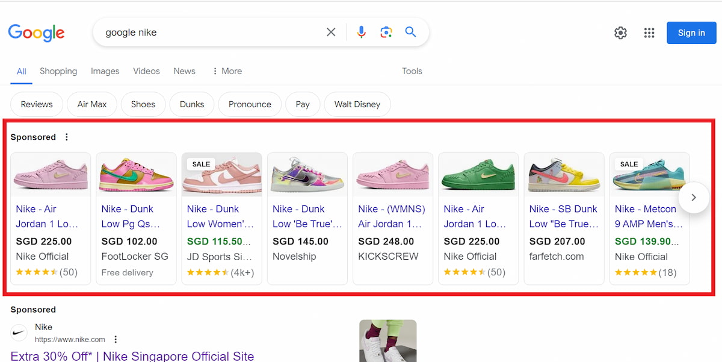Viewport: 722px width, 362px height.
Task: Select the Air Max filter chip
Action: tap(92, 104)
